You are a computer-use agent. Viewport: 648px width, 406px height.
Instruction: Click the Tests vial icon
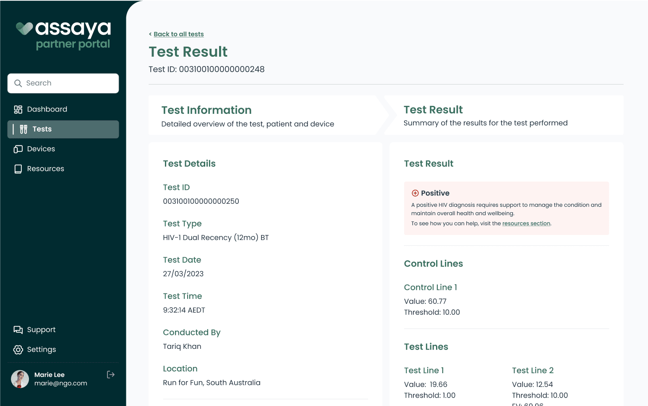pos(24,129)
